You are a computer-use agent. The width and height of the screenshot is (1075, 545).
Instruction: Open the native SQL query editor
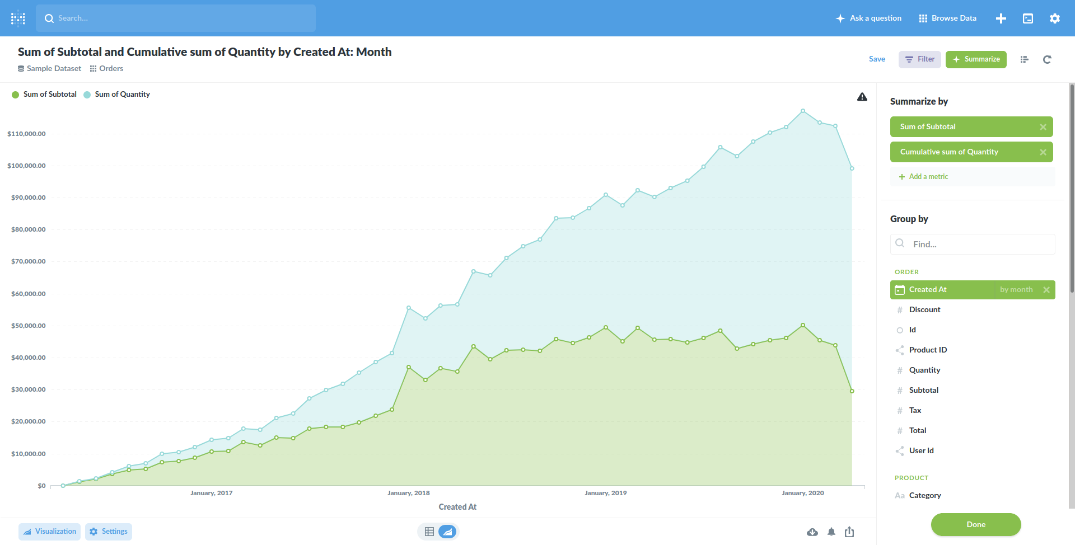click(x=1028, y=18)
